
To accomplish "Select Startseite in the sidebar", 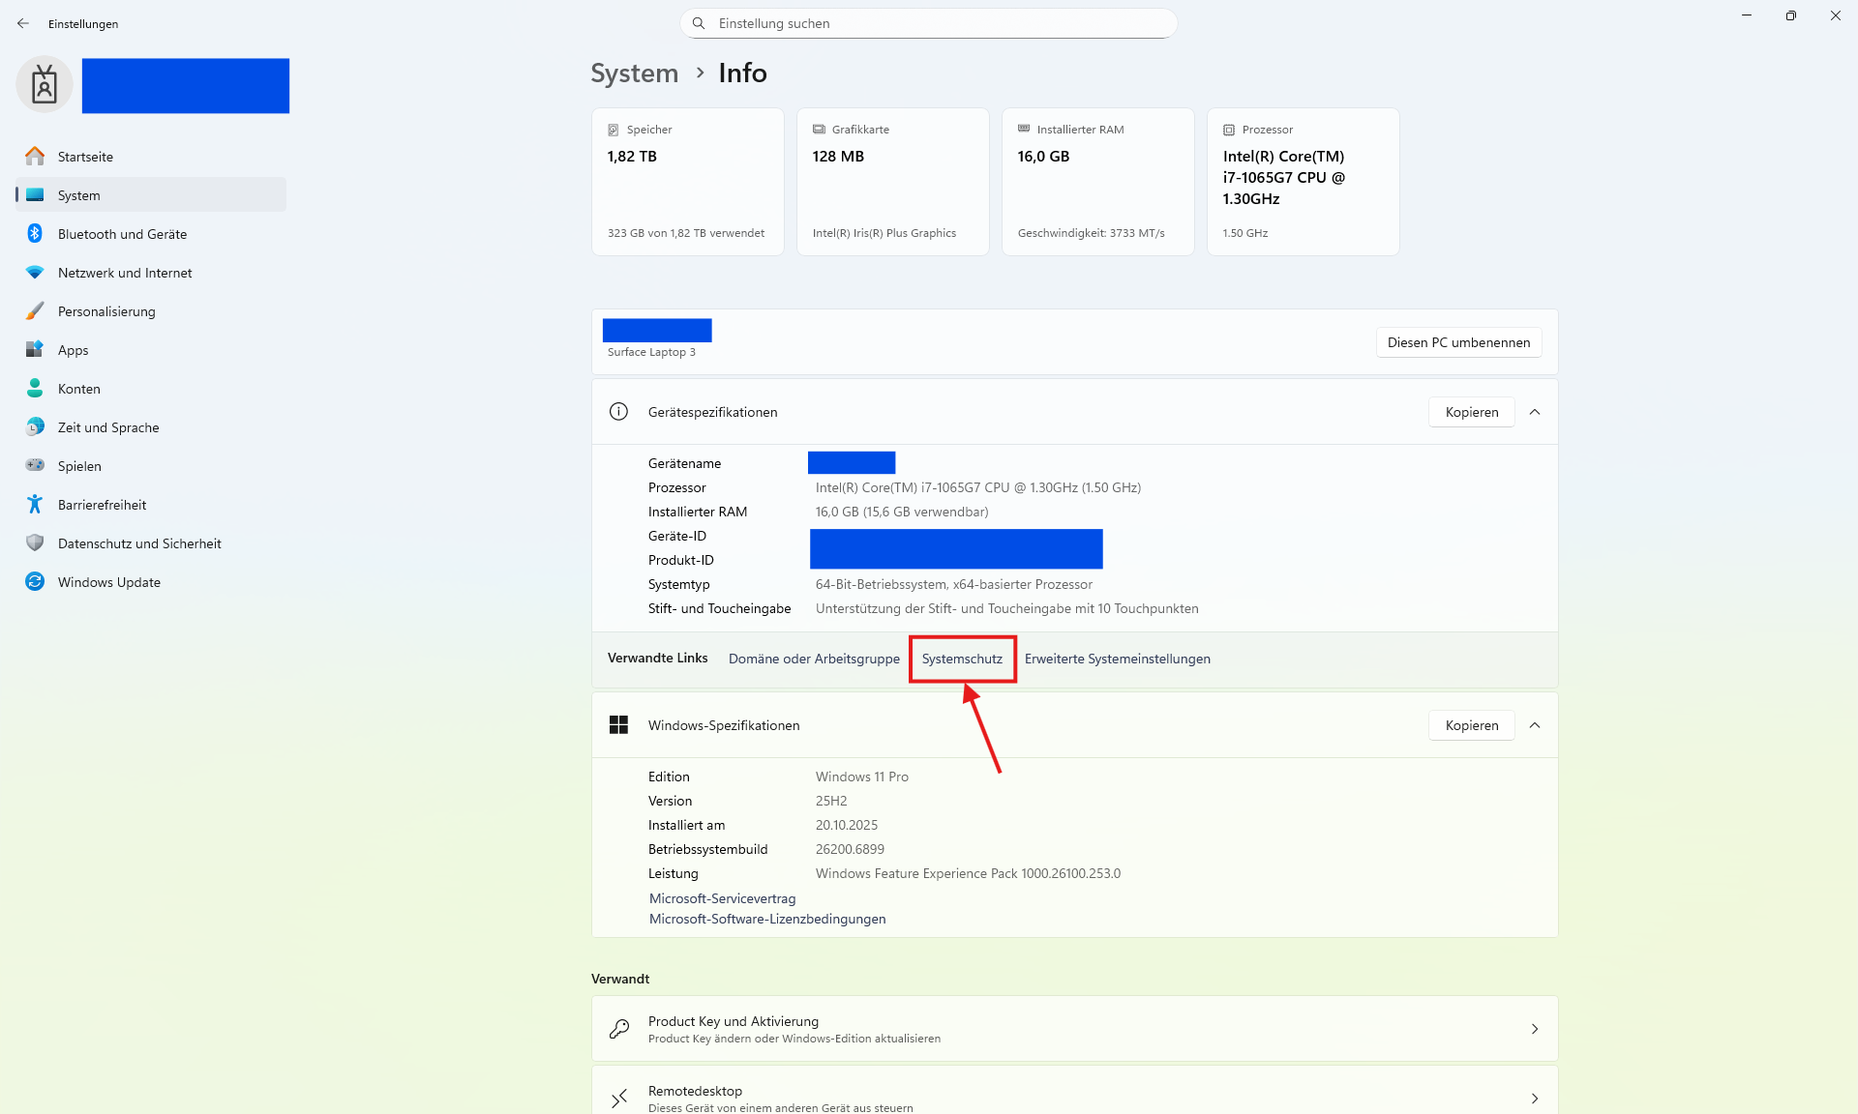I will (x=85, y=157).
